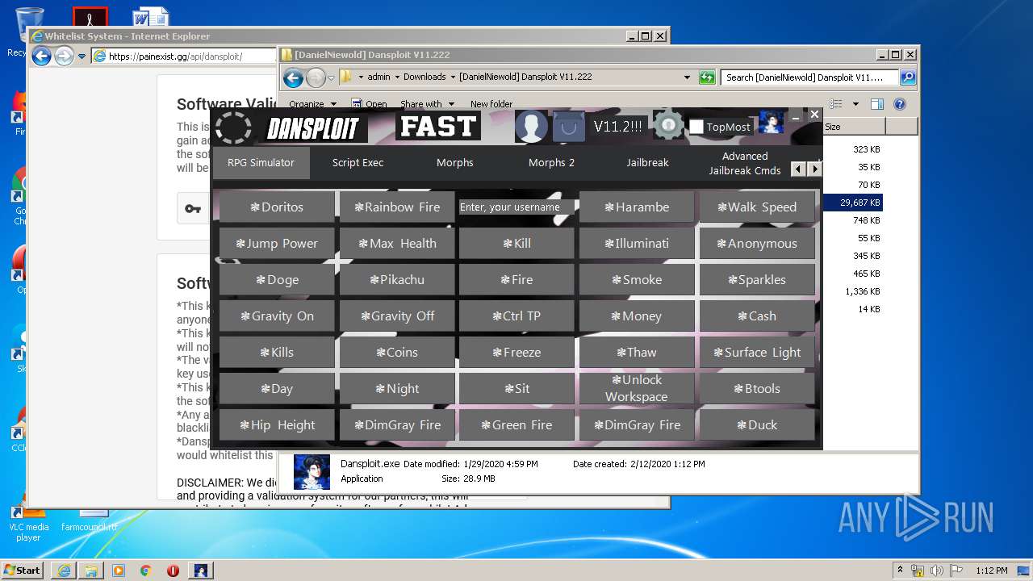Open the Organize dropdown menu
The width and height of the screenshot is (1033, 581).
[x=312, y=104]
